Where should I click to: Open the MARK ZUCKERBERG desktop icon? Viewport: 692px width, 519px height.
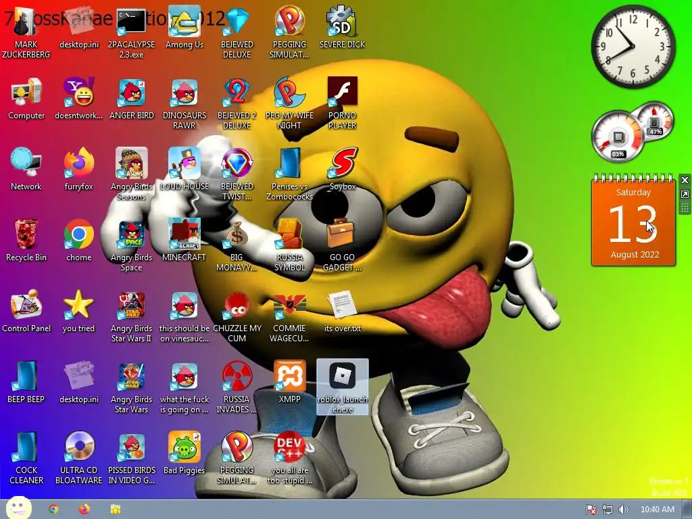pos(26,32)
